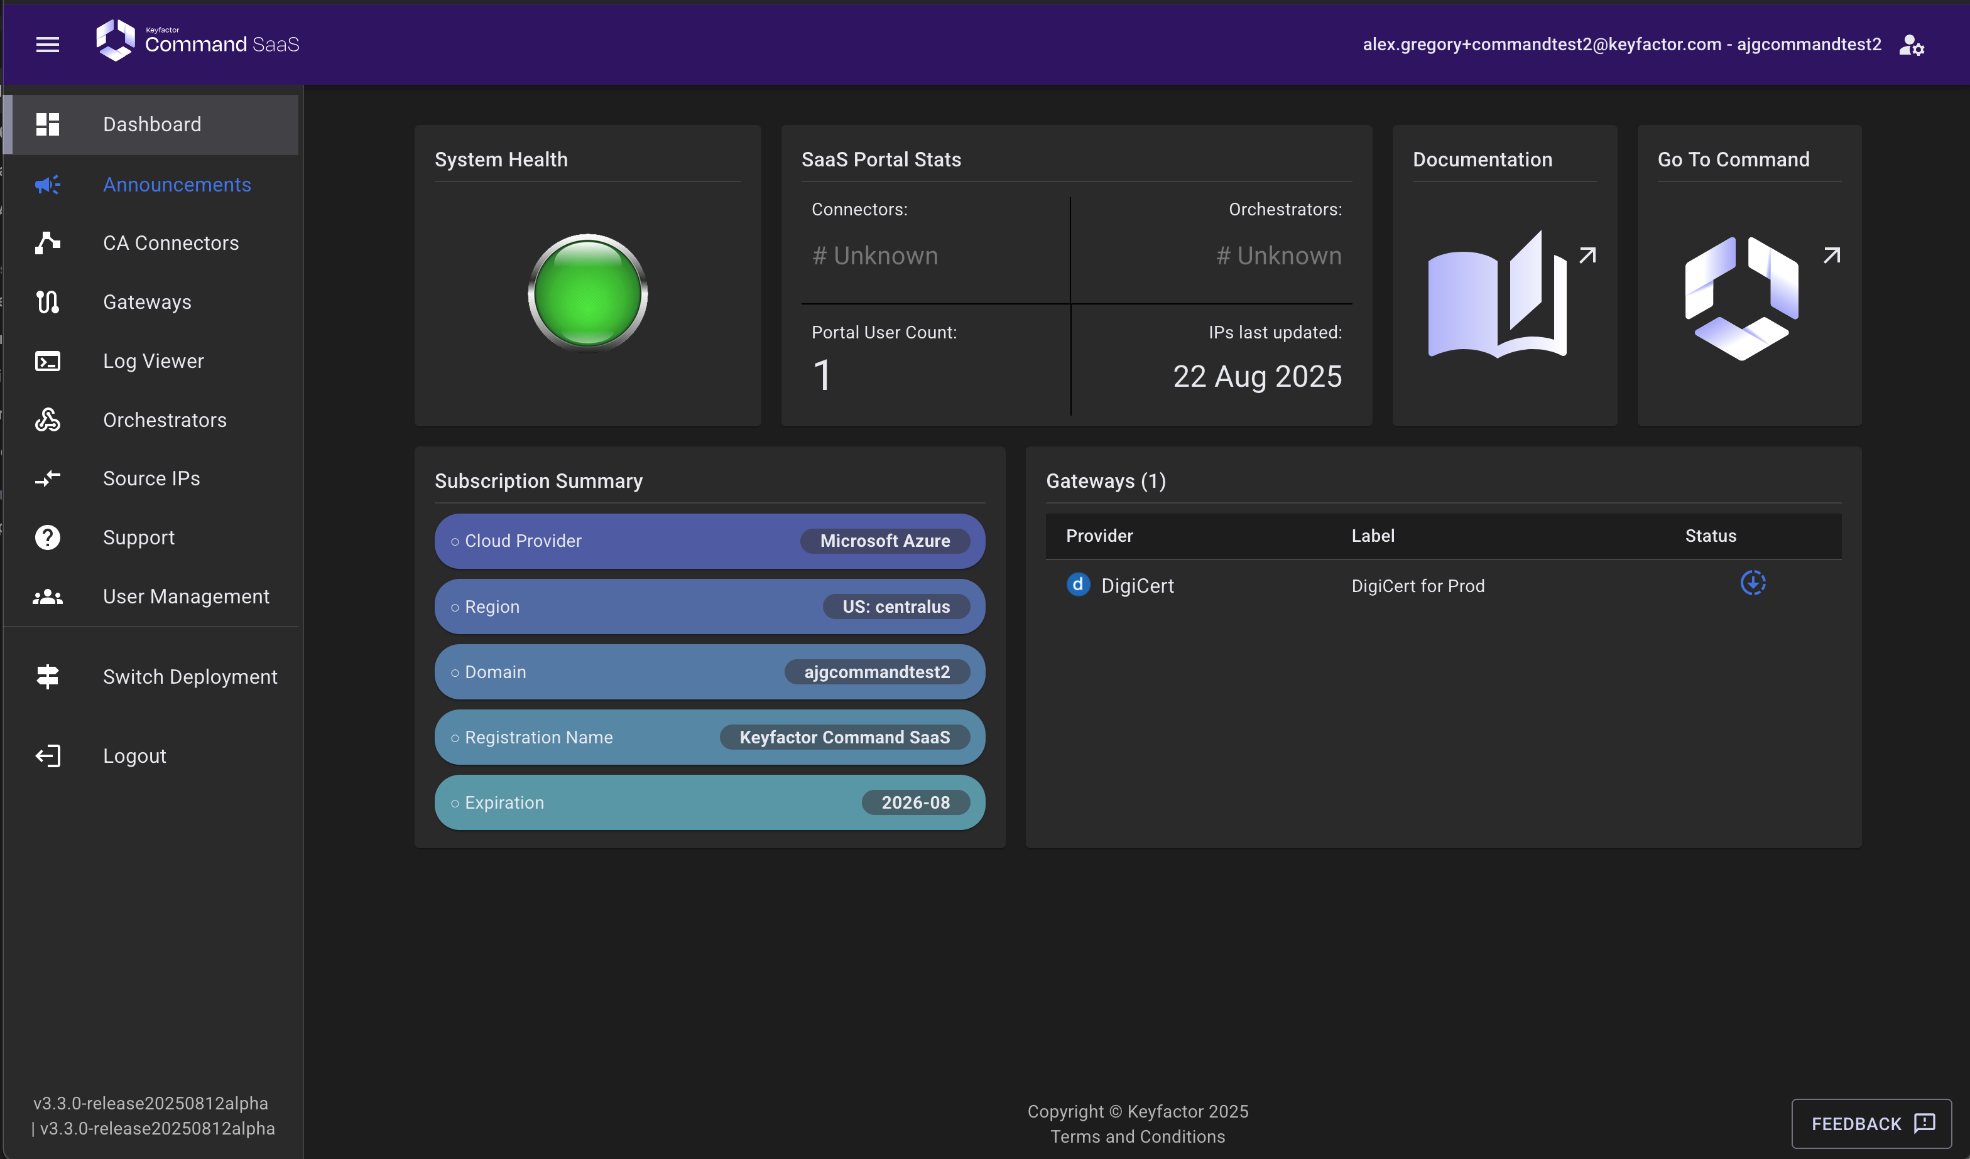Click Logout in the sidebar
Image resolution: width=1970 pixels, height=1159 pixels.
pos(134,756)
